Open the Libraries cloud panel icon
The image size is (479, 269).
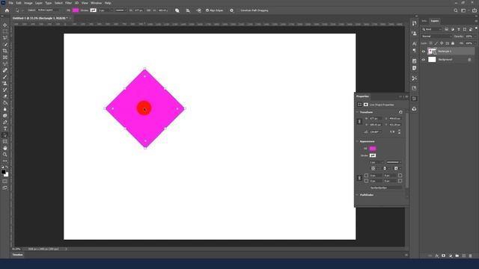[x=414, y=109]
